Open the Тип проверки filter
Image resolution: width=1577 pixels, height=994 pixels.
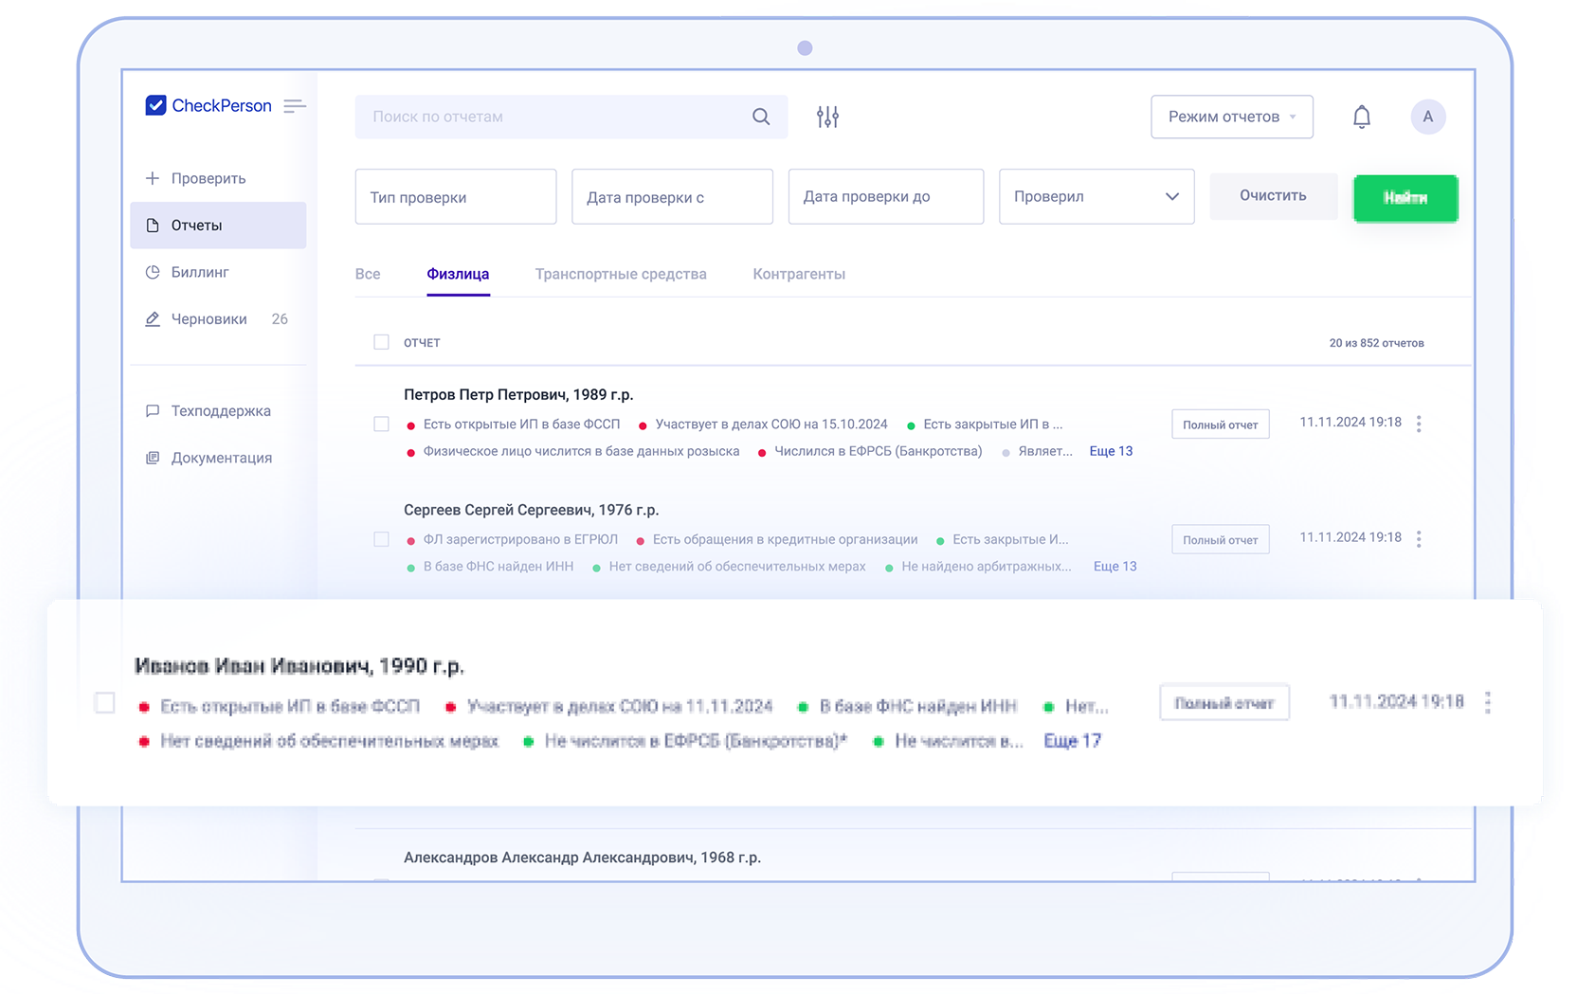coord(455,196)
